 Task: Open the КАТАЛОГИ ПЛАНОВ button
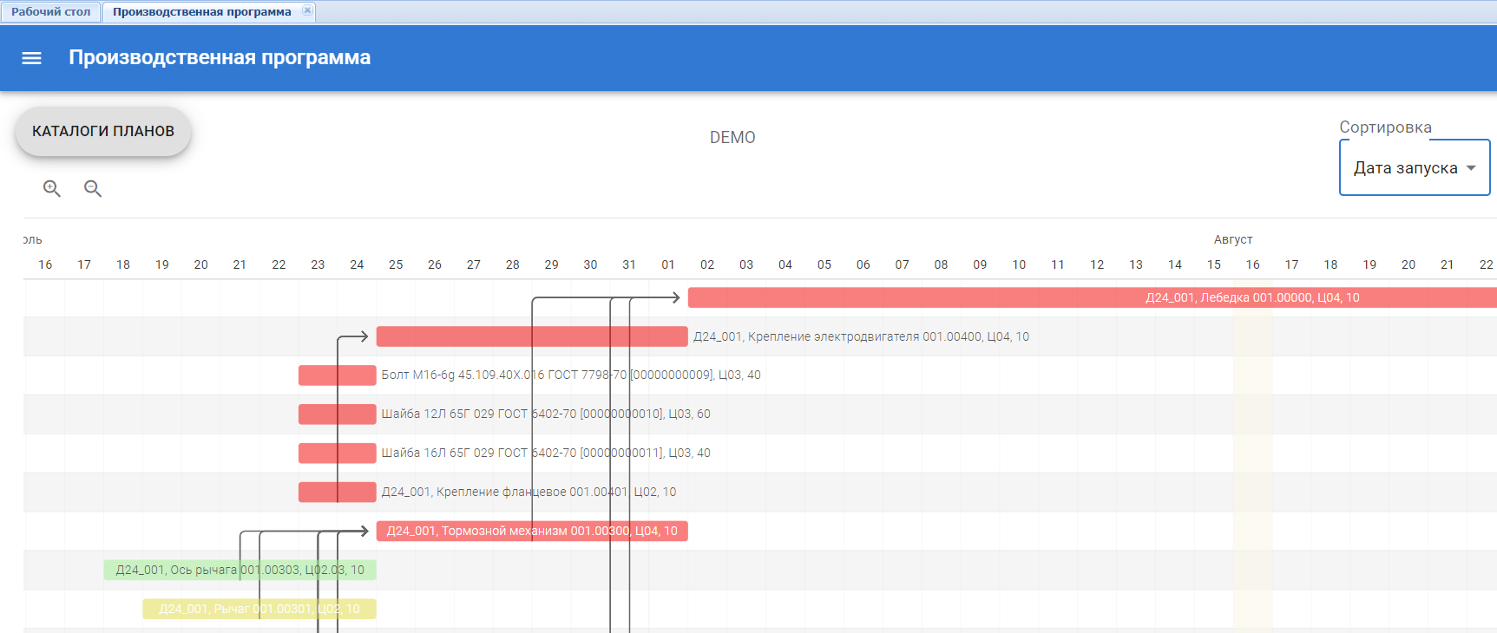[103, 131]
